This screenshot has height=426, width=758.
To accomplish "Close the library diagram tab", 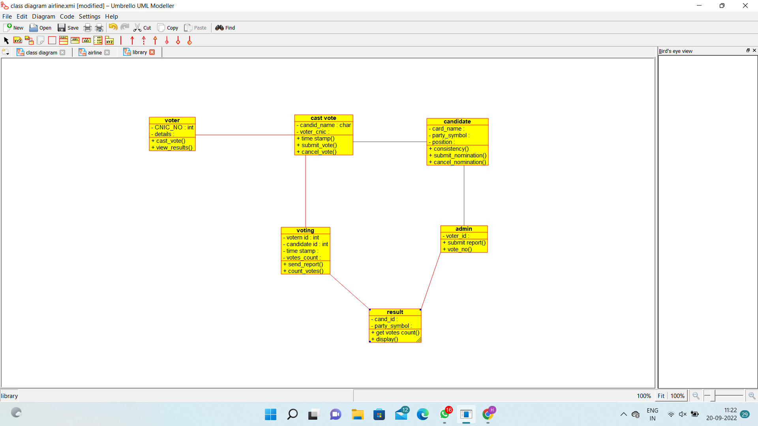I will pyautogui.click(x=152, y=52).
